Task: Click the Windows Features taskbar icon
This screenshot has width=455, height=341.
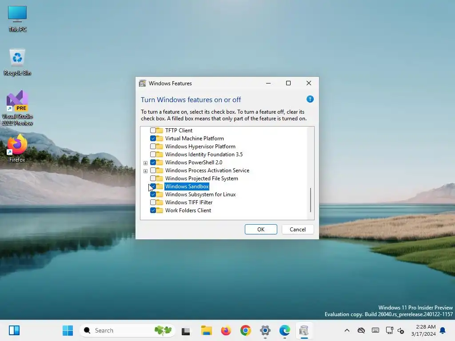Action: [304, 330]
